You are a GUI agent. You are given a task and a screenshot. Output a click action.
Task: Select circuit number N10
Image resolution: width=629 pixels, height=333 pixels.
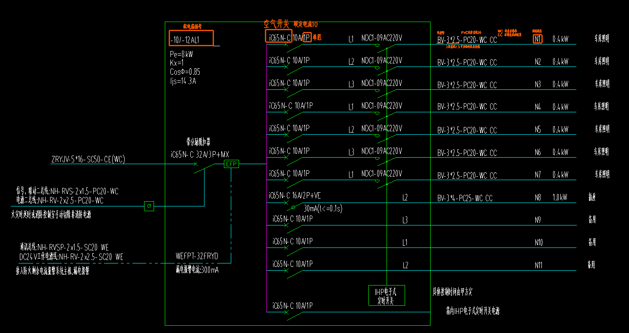tap(538, 243)
